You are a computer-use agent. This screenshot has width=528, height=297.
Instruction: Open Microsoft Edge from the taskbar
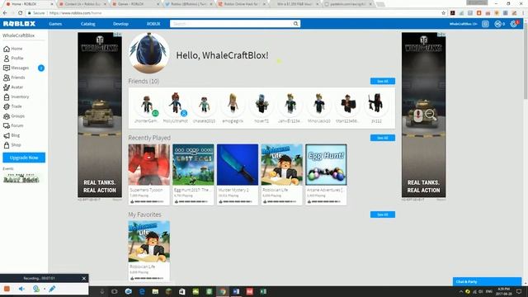142,291
